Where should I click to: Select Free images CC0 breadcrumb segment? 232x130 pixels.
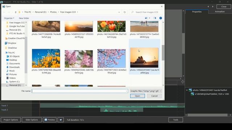[68, 12]
